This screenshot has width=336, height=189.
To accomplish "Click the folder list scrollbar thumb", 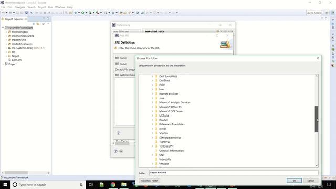I will pos(317,119).
